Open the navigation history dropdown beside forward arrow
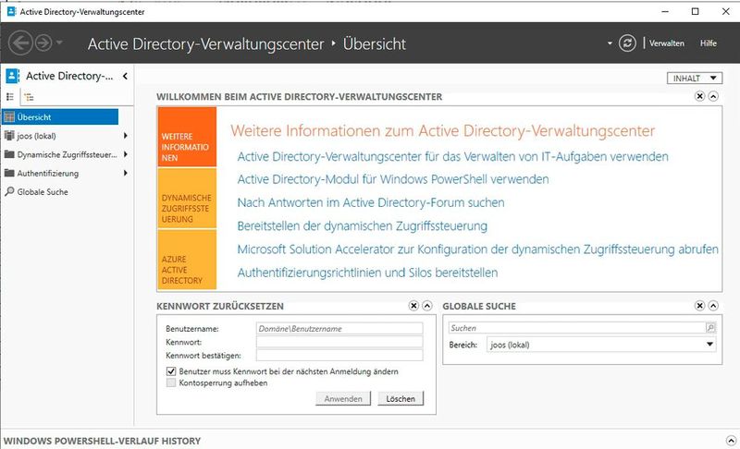 [59, 42]
